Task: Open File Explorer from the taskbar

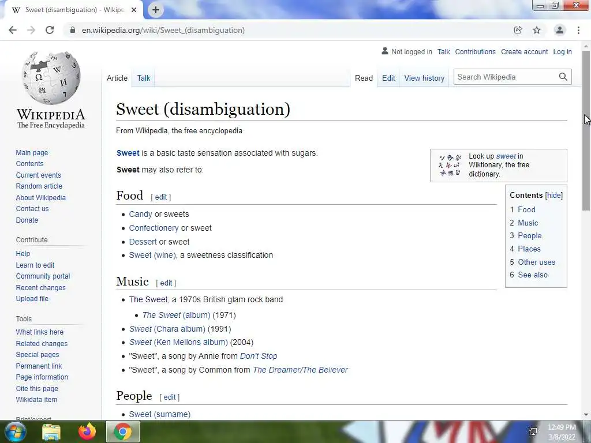Action: pos(51,431)
